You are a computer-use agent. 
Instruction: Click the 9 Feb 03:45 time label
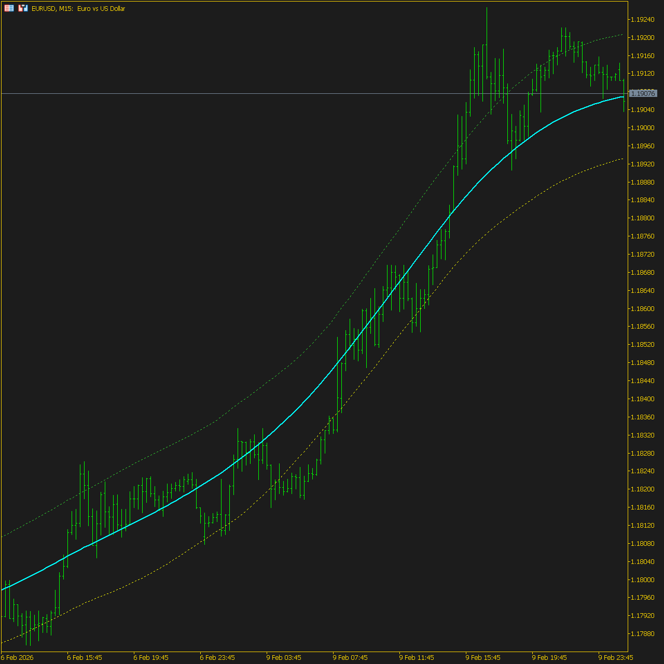[283, 657]
